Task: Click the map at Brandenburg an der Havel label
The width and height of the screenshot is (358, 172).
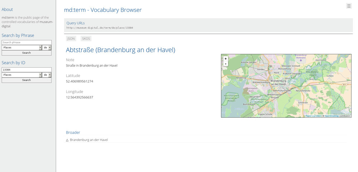Action: [x=278, y=82]
